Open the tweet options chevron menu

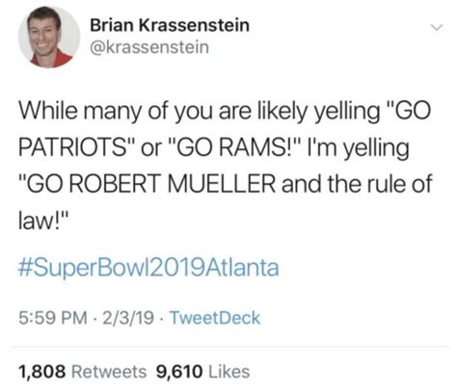point(437,28)
